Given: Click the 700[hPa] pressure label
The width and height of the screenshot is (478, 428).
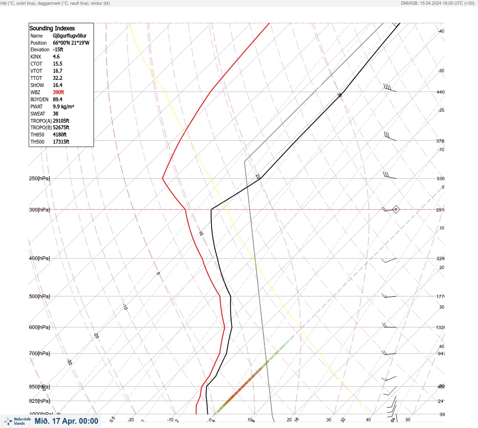Looking at the screenshot, I should [40, 353].
